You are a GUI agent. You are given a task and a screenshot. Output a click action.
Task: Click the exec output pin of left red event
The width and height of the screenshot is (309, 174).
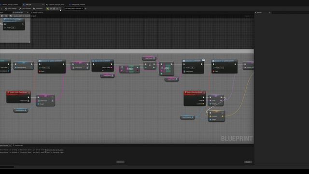(28, 97)
